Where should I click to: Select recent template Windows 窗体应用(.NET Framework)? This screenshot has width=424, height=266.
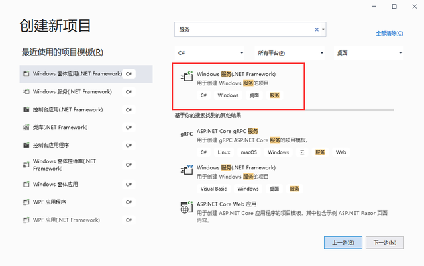86,73
